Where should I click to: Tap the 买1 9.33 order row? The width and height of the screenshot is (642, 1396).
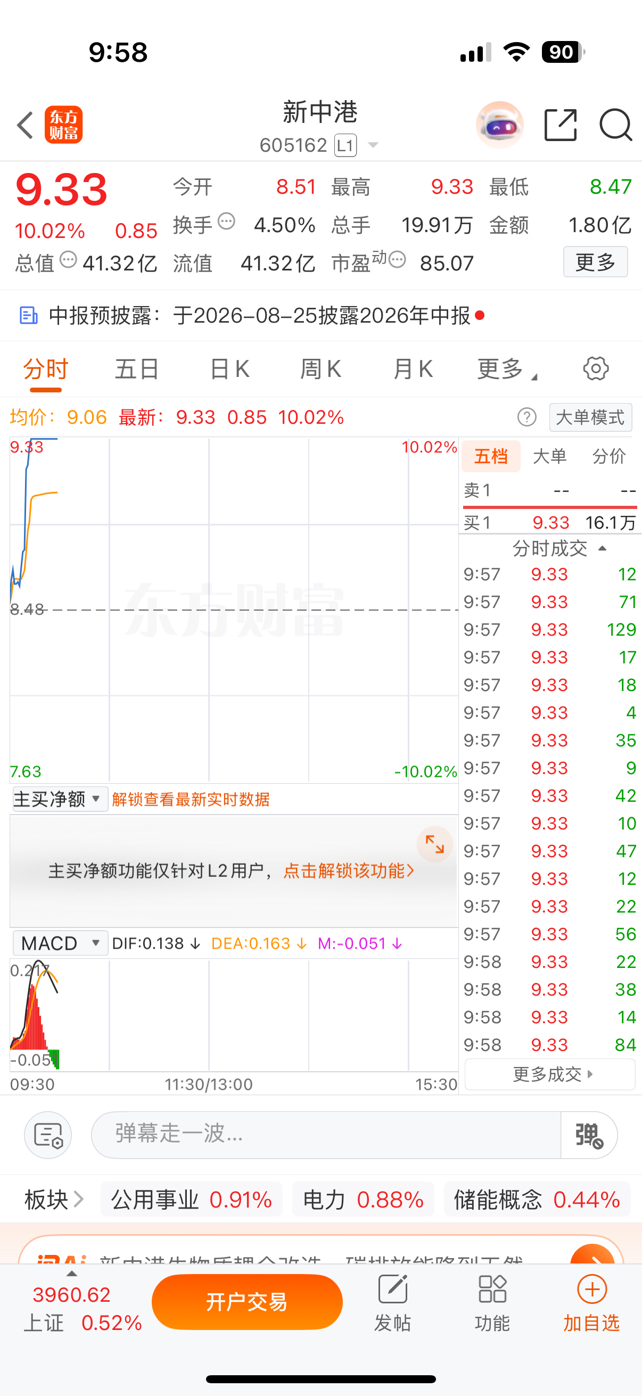coord(550,522)
